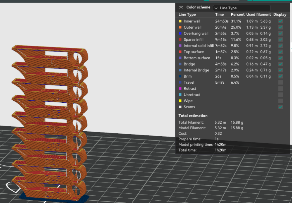Select the Sparse infill legend row
The height and width of the screenshot is (203, 292).
(232, 39)
